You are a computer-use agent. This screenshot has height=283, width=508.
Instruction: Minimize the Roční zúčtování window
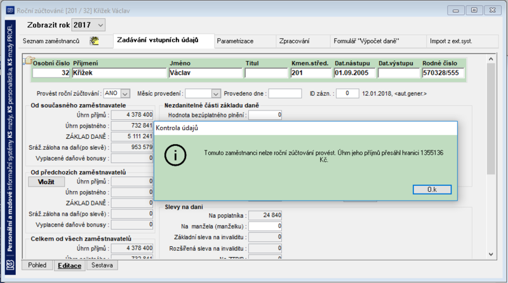456,10
